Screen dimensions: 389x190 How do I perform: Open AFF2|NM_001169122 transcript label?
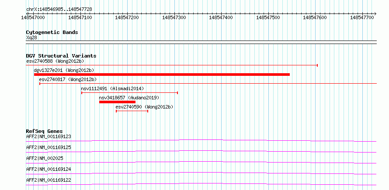pos(49,180)
